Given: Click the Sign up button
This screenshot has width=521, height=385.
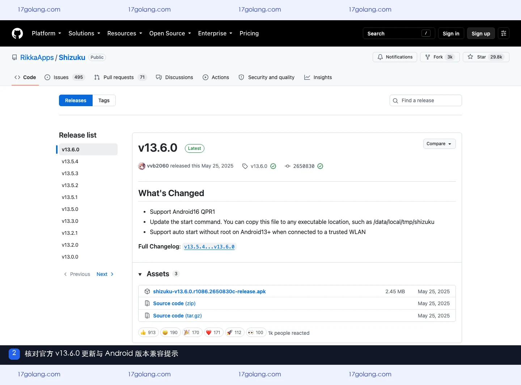Looking at the screenshot, I should click(x=481, y=33).
